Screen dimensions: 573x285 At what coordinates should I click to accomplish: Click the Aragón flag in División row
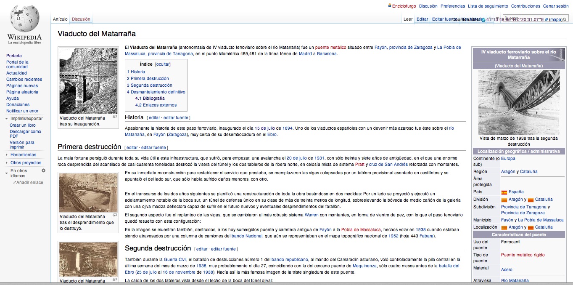click(504, 200)
